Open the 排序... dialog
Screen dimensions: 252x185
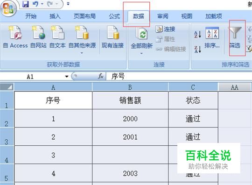pos(212,38)
